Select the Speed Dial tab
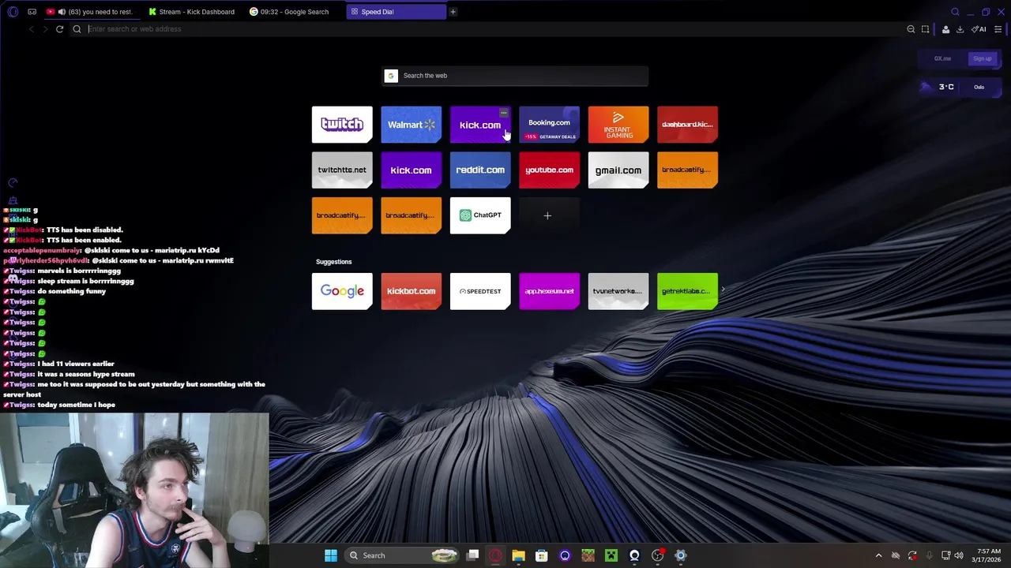The height and width of the screenshot is (568, 1011). click(396, 12)
